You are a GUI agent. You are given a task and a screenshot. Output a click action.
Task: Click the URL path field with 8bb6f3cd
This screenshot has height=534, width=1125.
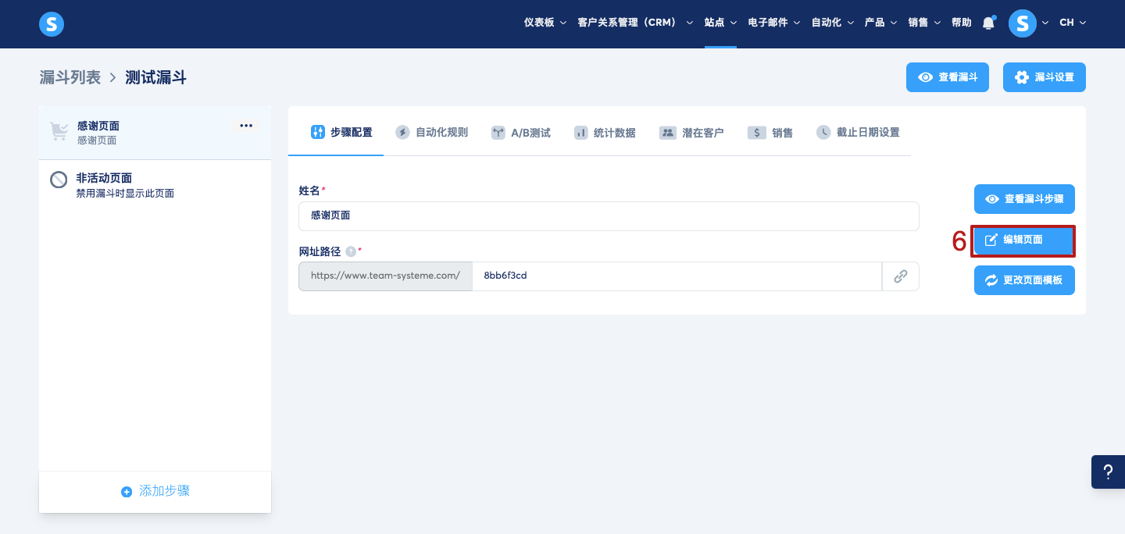tap(677, 276)
